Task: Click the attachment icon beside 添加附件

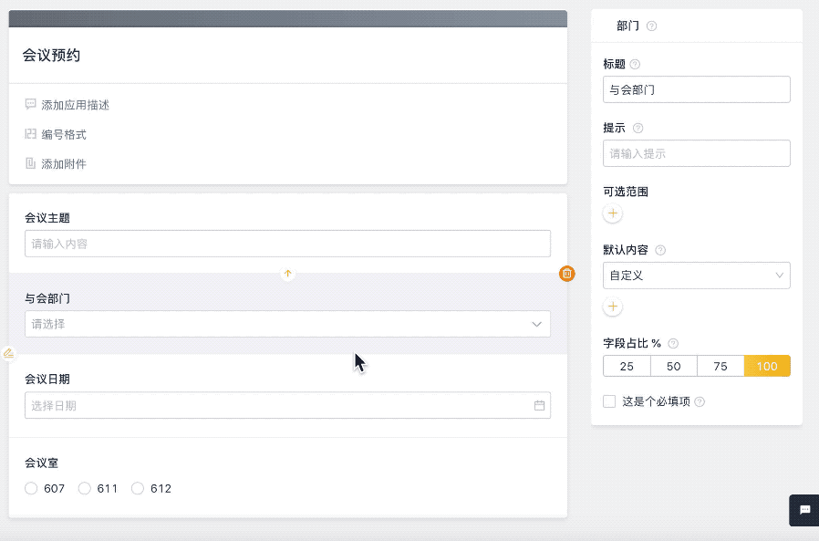Action: [x=30, y=163]
